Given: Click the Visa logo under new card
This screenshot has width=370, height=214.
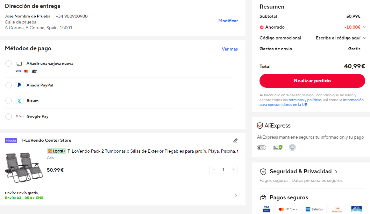Looking at the screenshot, I should click(18, 71).
